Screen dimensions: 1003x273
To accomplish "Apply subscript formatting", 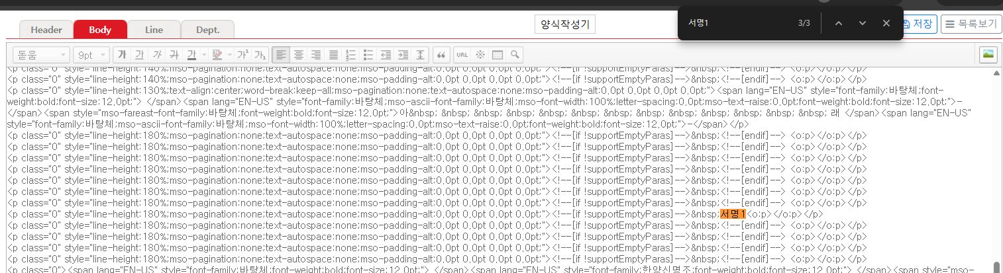I will (x=260, y=54).
